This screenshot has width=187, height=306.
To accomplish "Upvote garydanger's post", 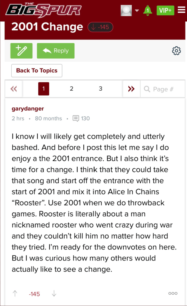I will (x=15, y=294).
